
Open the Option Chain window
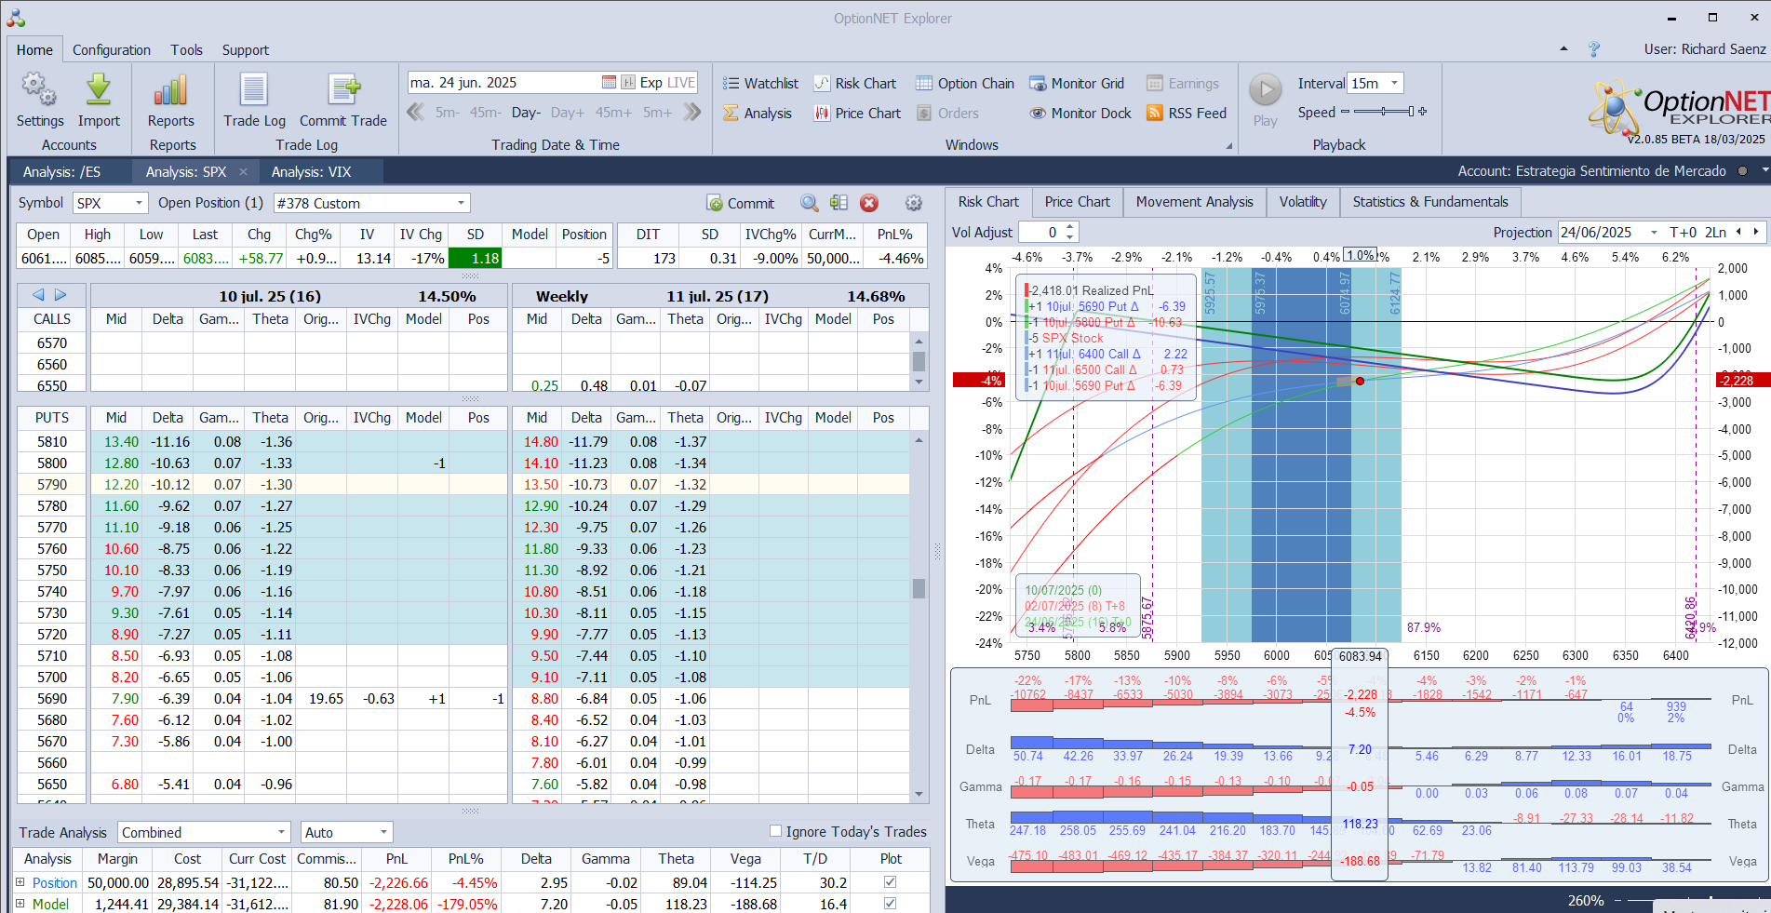click(x=965, y=83)
